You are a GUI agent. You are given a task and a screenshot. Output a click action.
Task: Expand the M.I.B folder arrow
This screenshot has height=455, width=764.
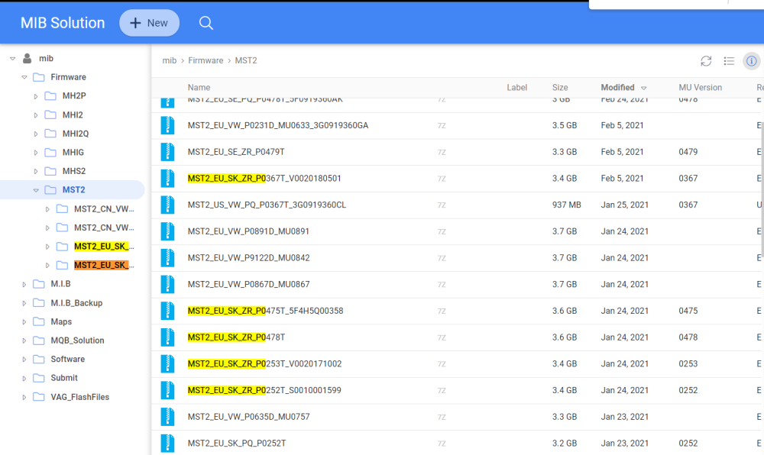[24, 284]
